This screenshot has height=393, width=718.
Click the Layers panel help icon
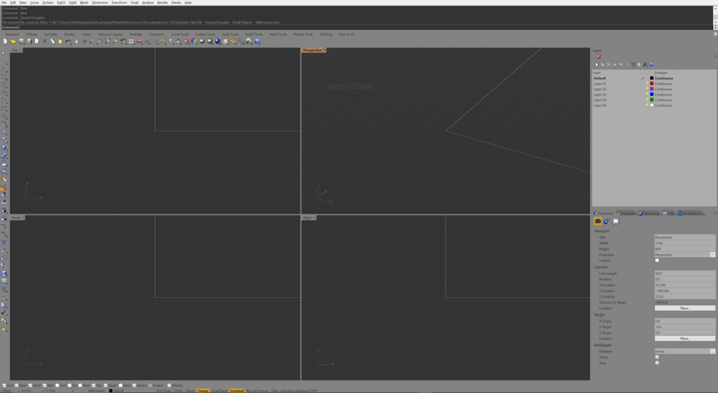(651, 64)
